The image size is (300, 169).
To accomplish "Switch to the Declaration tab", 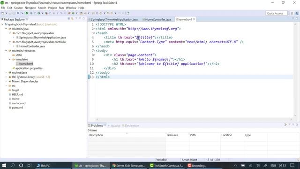I will pyautogui.click(x=132, y=126).
